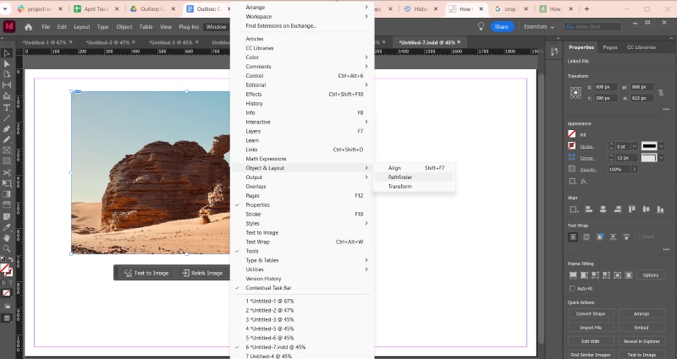Click the Fill color swatch in Appearance
Viewport: 677px width, 359px height.
tap(572, 134)
